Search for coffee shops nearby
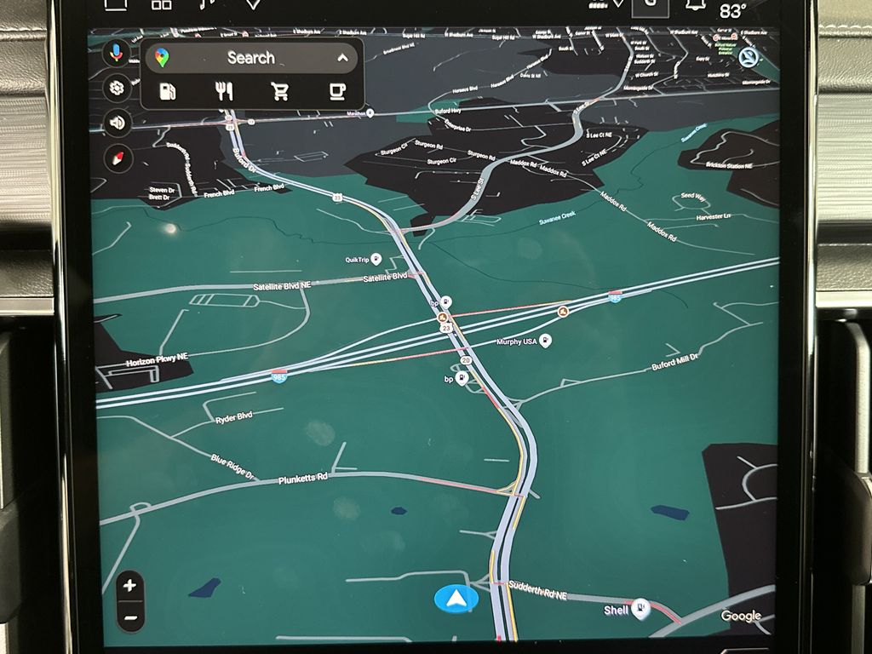This screenshot has width=872, height=654. coord(337,91)
